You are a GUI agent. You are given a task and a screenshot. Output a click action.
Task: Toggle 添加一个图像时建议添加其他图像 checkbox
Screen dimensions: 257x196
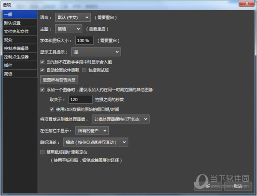42,90
